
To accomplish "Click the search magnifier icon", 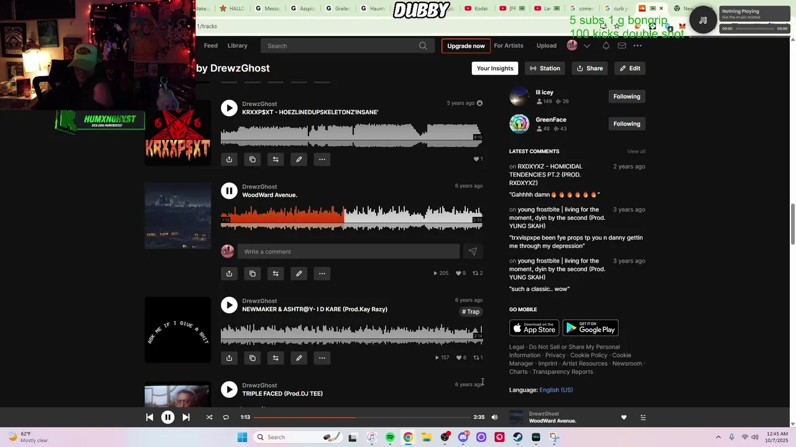I will (x=423, y=46).
